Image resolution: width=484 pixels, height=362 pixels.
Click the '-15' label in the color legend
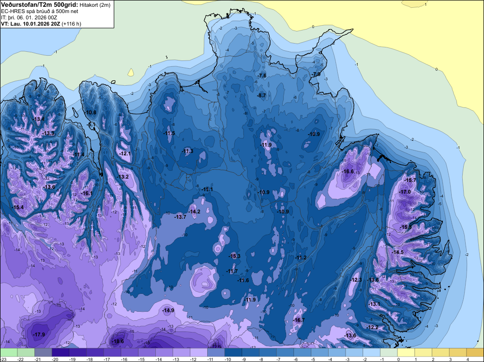[x=141, y=359]
